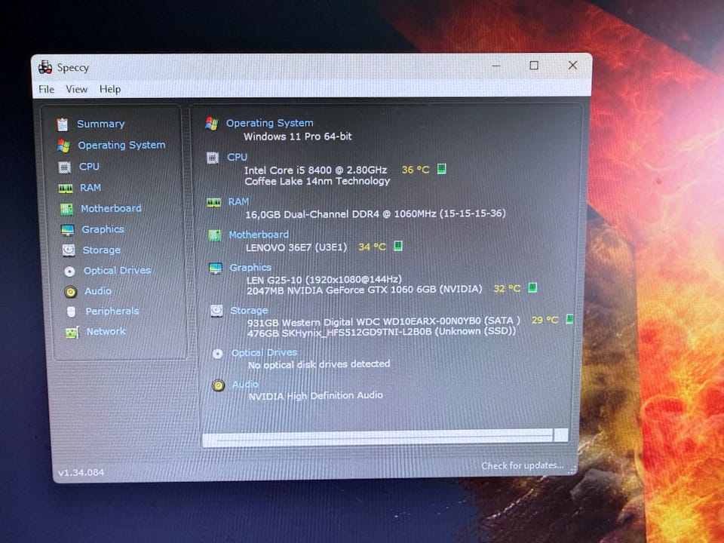Click the Motherboard icon in sidebar
Screen dimensions: 724x543
tap(66, 209)
